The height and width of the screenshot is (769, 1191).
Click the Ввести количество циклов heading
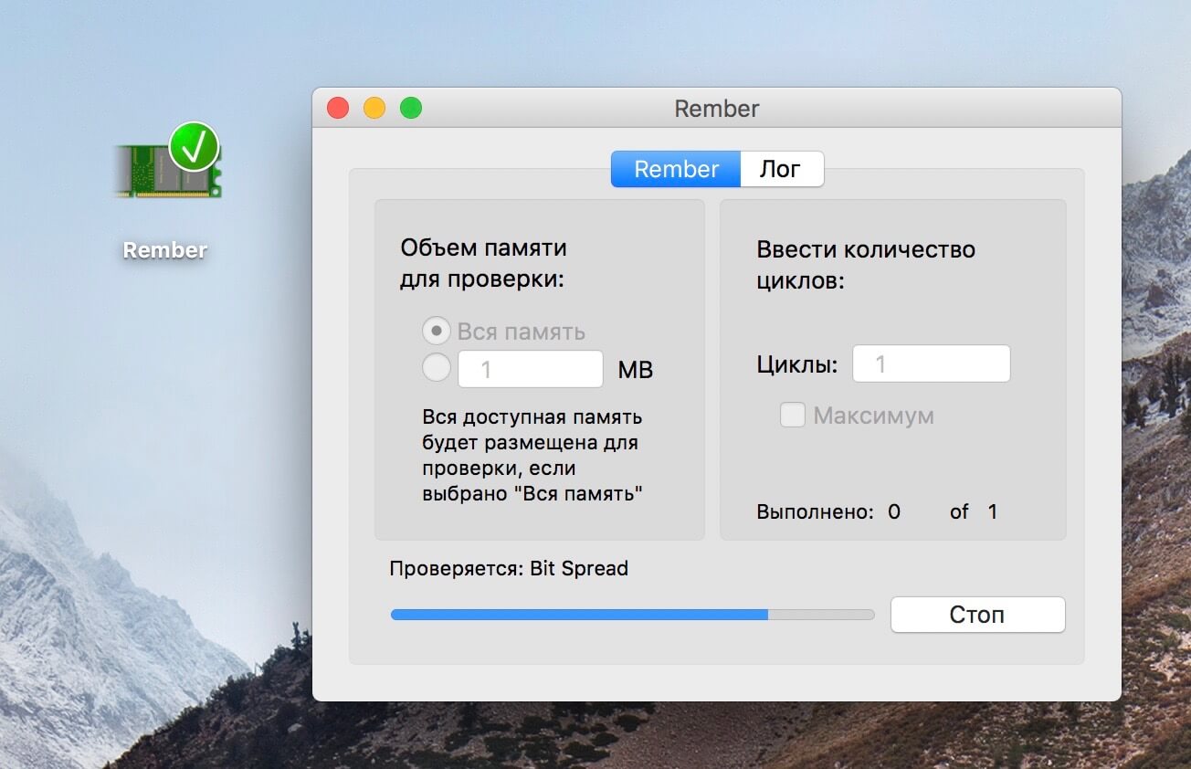(866, 265)
